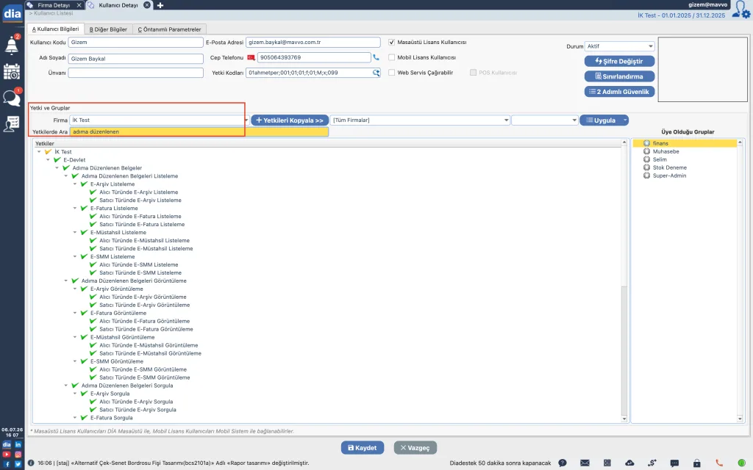Viewport: 753px width, 470px height.
Task: Open the B Diğer Bilgiler tab
Action: pos(108,29)
